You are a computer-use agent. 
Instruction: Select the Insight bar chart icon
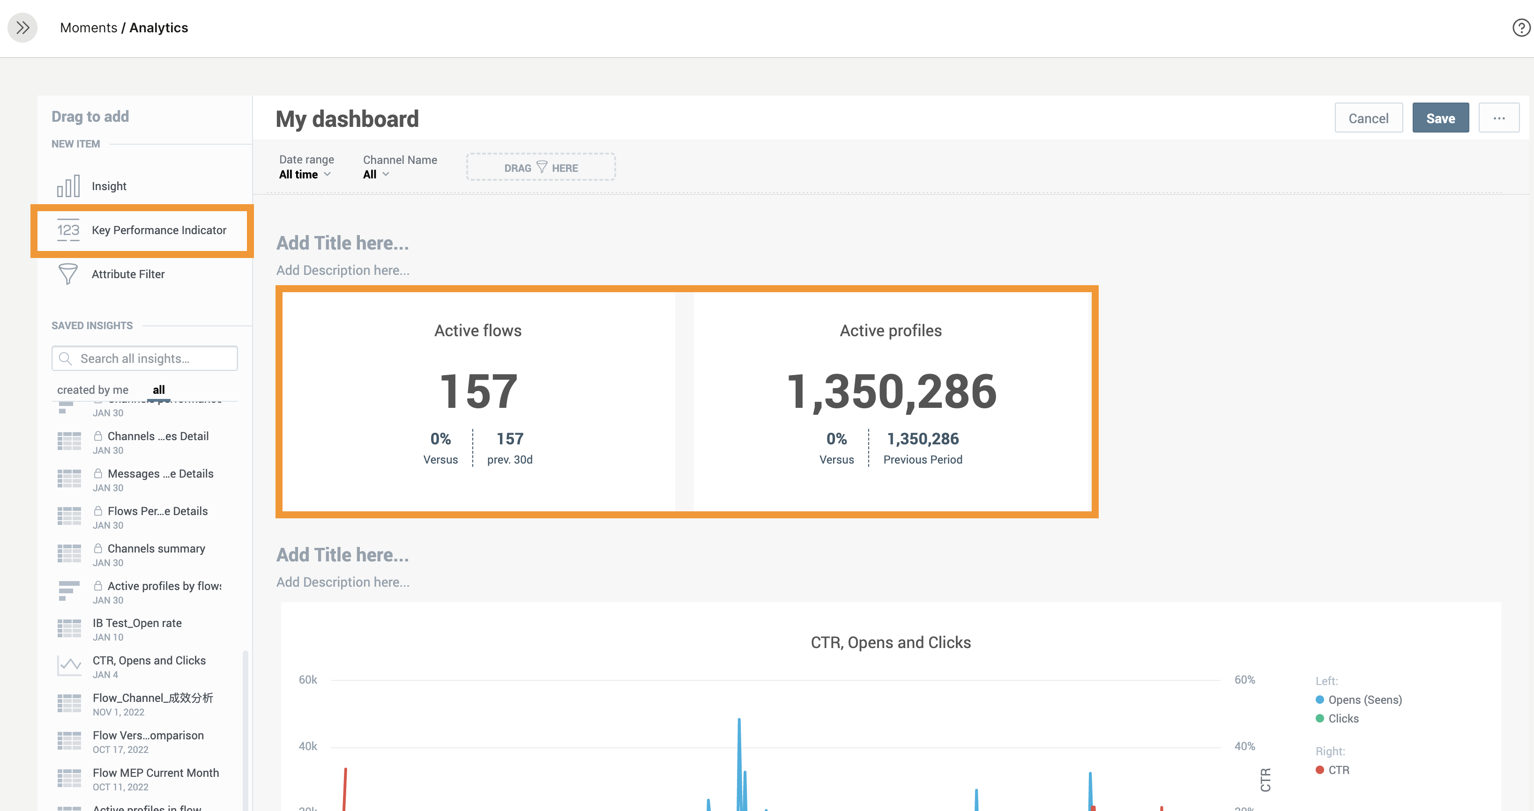68,186
